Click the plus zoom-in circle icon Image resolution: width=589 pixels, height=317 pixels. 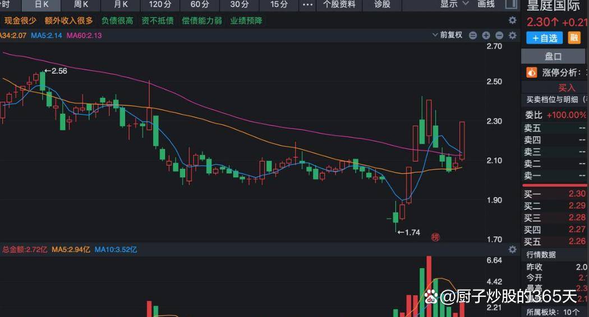(x=486, y=35)
